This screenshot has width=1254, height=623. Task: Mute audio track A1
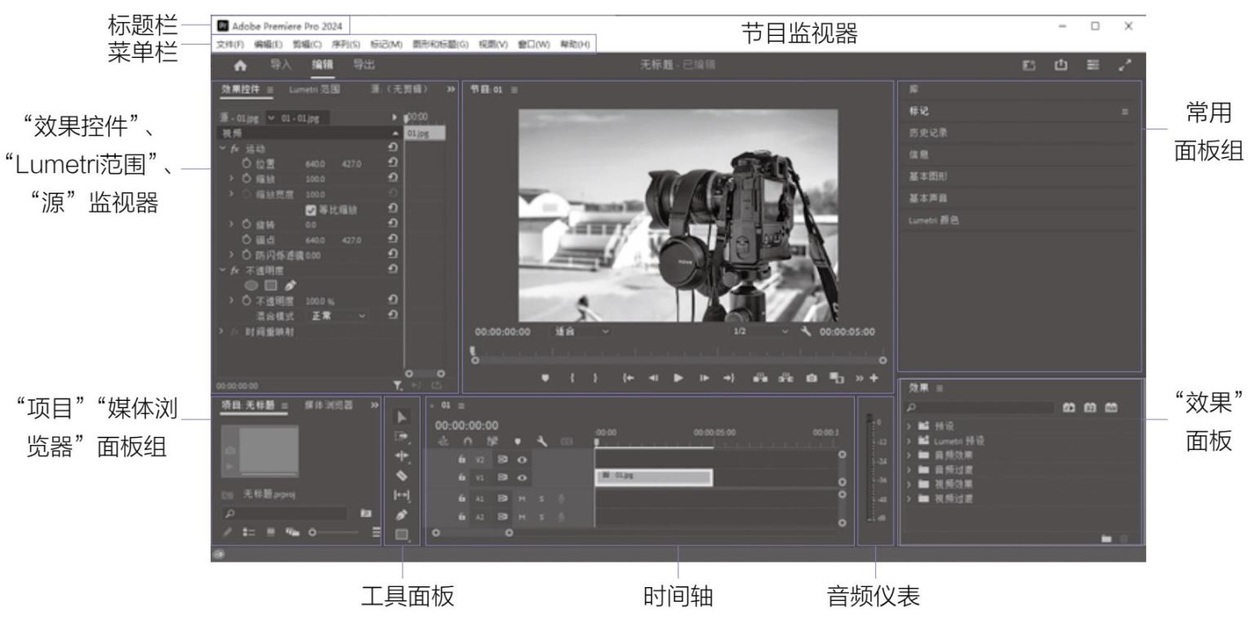[522, 498]
